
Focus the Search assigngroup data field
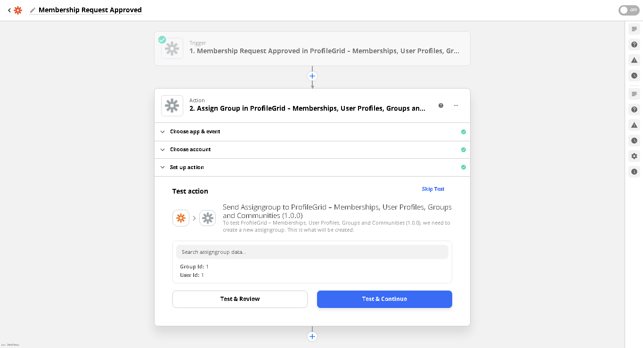point(312,252)
